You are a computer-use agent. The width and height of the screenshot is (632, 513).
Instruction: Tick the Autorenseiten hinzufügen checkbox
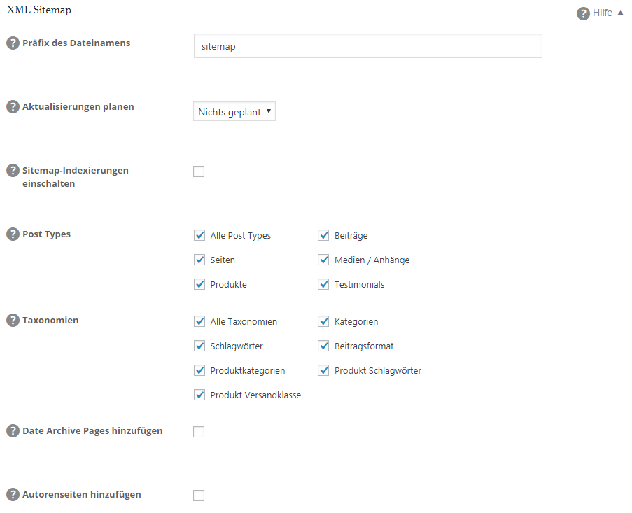(x=199, y=496)
